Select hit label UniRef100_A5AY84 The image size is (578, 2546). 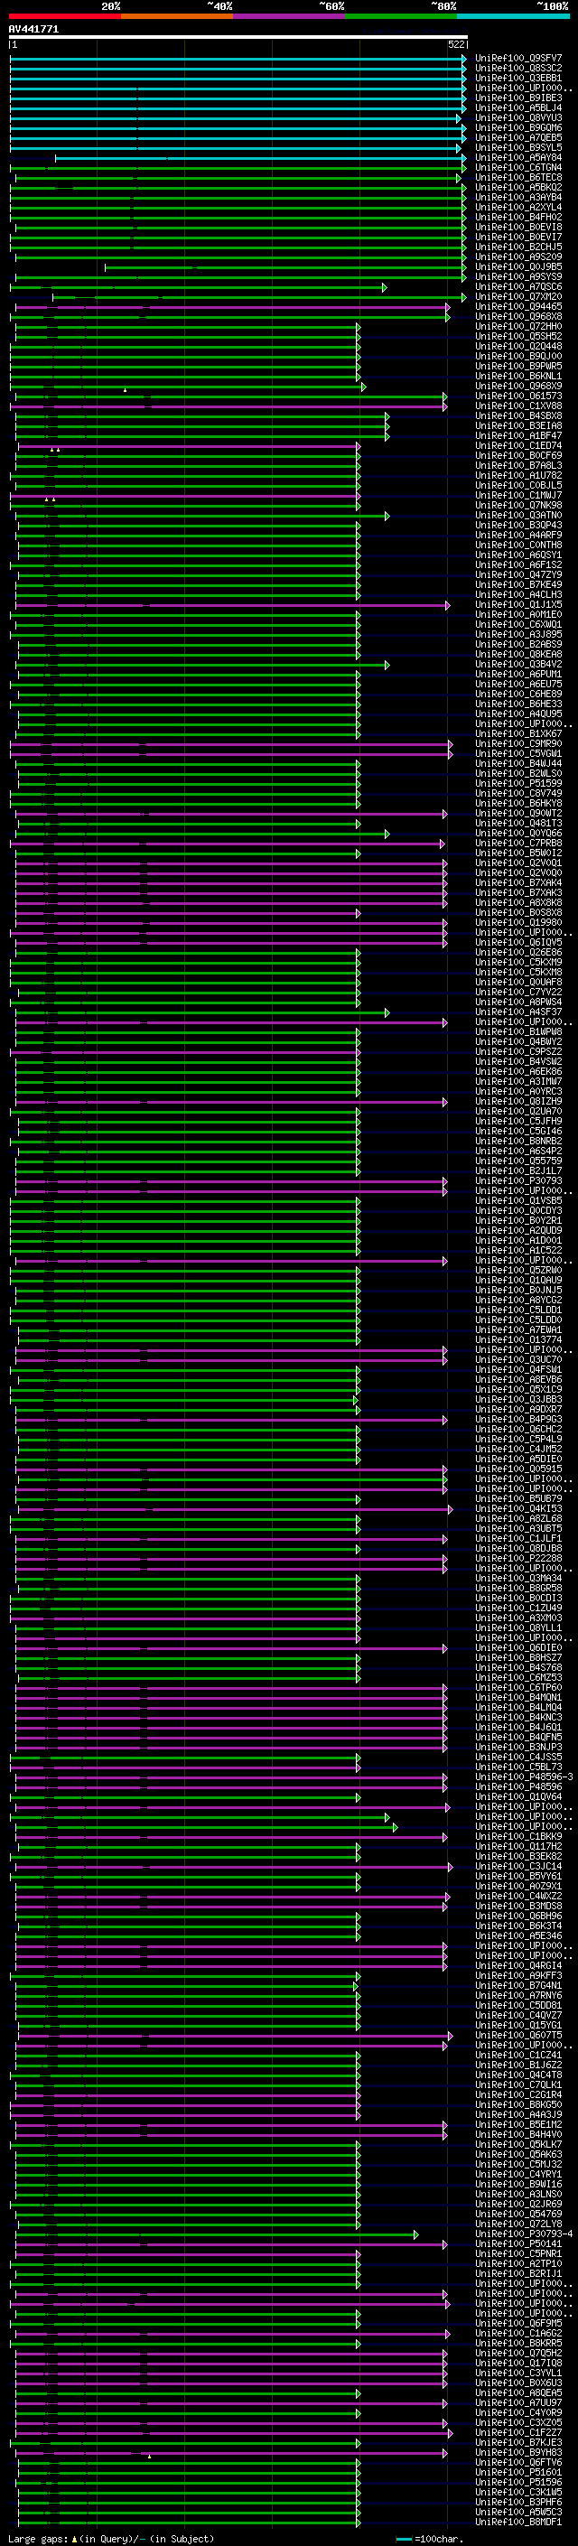pos(518,157)
